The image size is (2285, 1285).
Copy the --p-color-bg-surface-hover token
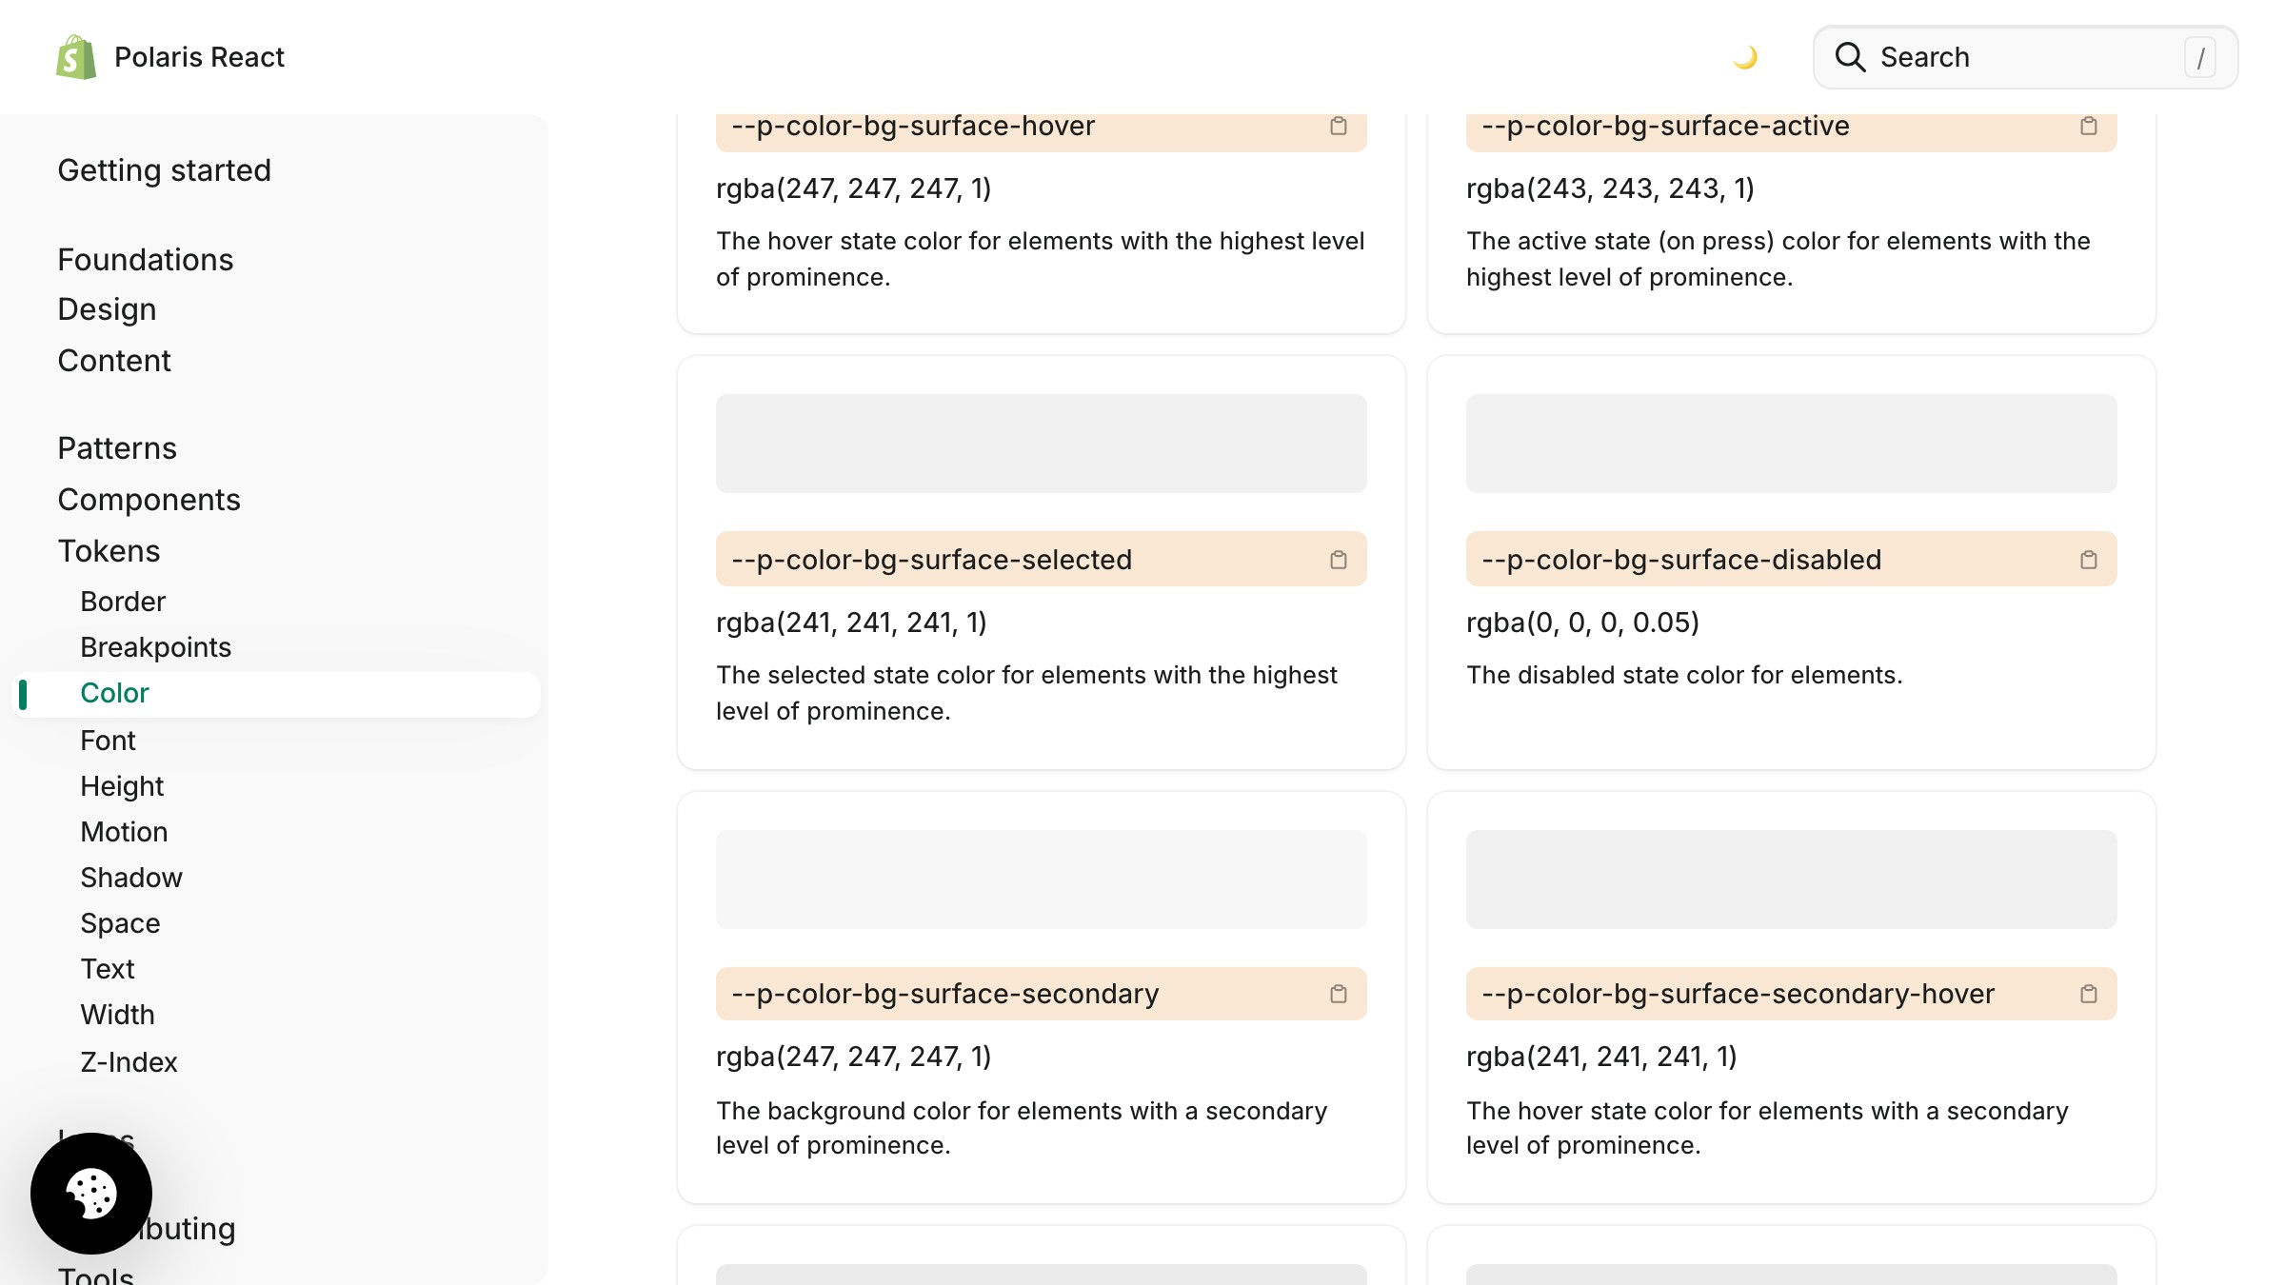pyautogui.click(x=1339, y=127)
